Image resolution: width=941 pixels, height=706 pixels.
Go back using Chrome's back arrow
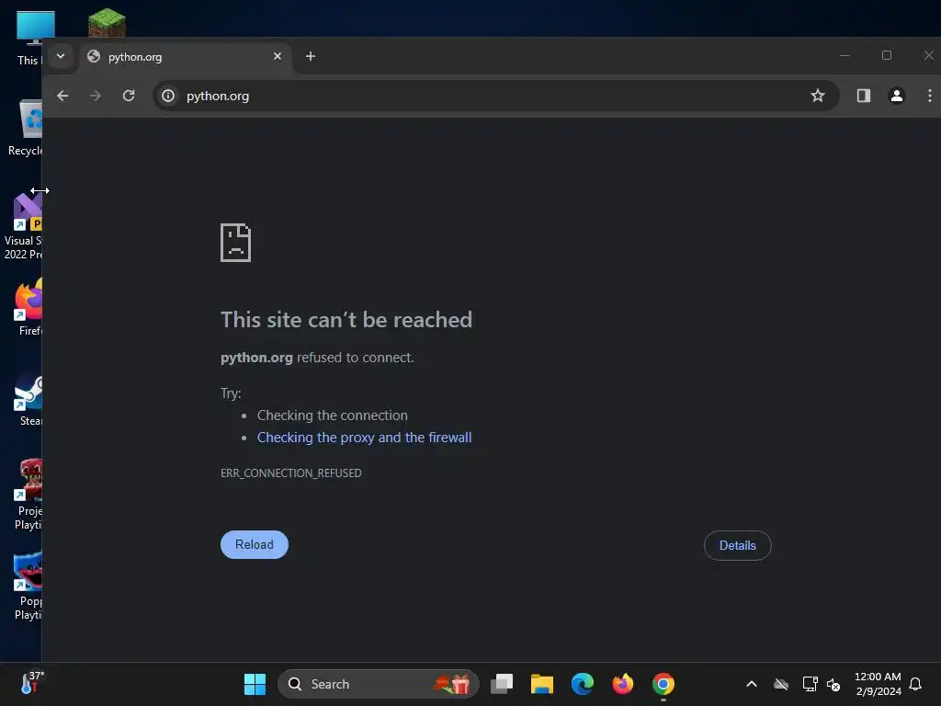[x=63, y=96]
